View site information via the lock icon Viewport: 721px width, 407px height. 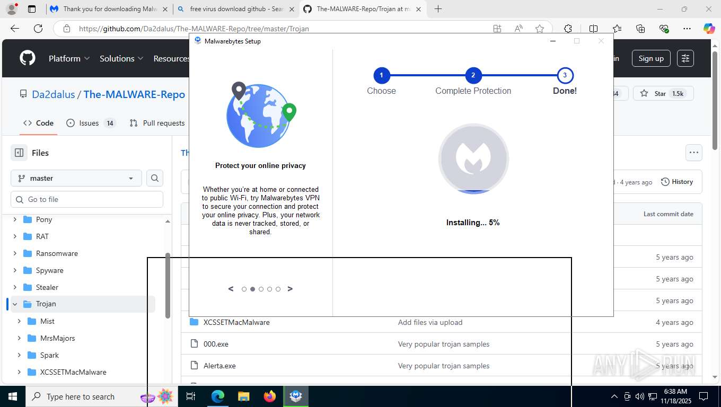click(66, 29)
